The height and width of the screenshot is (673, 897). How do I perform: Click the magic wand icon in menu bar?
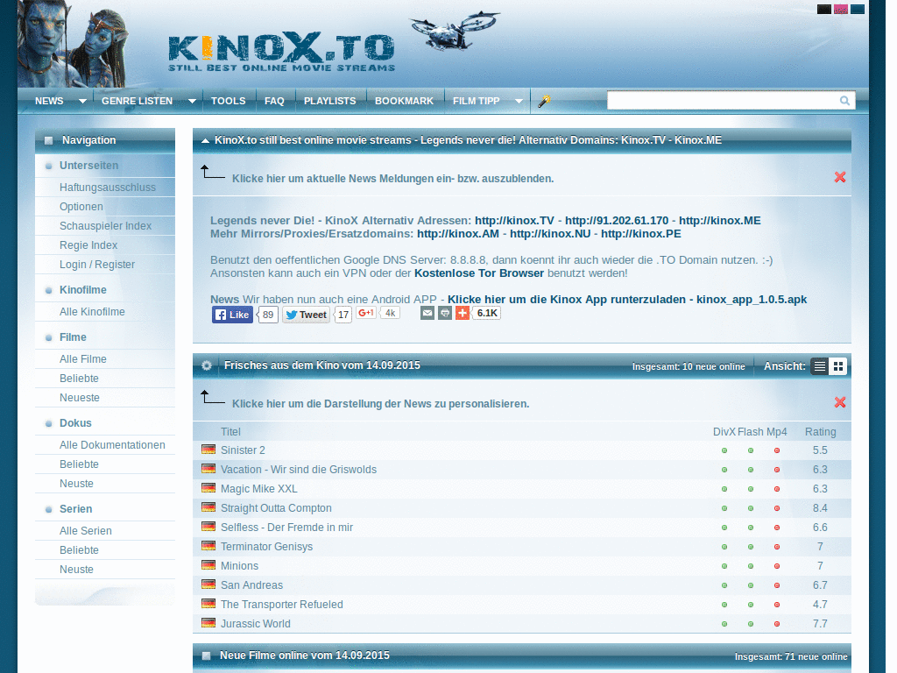544,102
